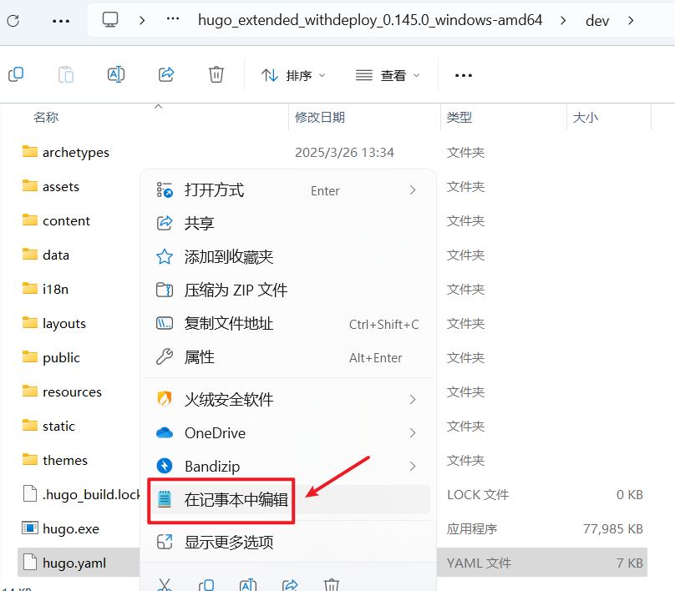Click the copy icon in the toolbar
This screenshot has width=675, height=591.
(x=16, y=75)
